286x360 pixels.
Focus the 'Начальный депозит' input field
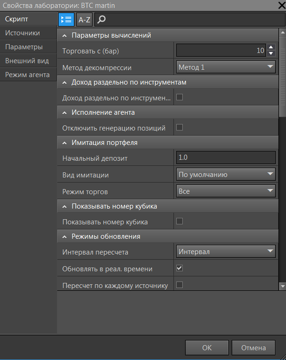pyautogui.click(x=226, y=158)
